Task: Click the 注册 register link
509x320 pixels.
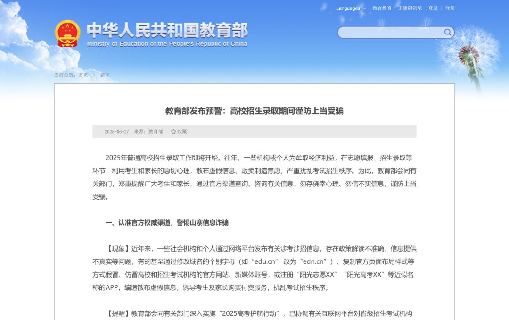Action: 450,8
